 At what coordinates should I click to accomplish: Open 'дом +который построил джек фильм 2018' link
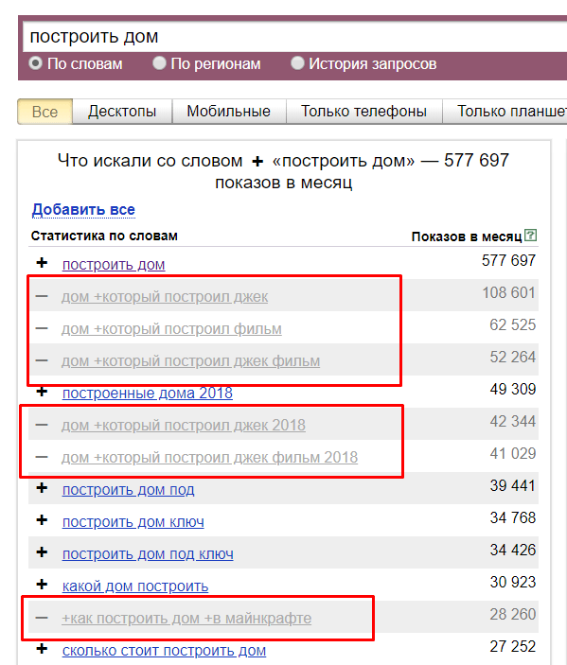coord(209,458)
